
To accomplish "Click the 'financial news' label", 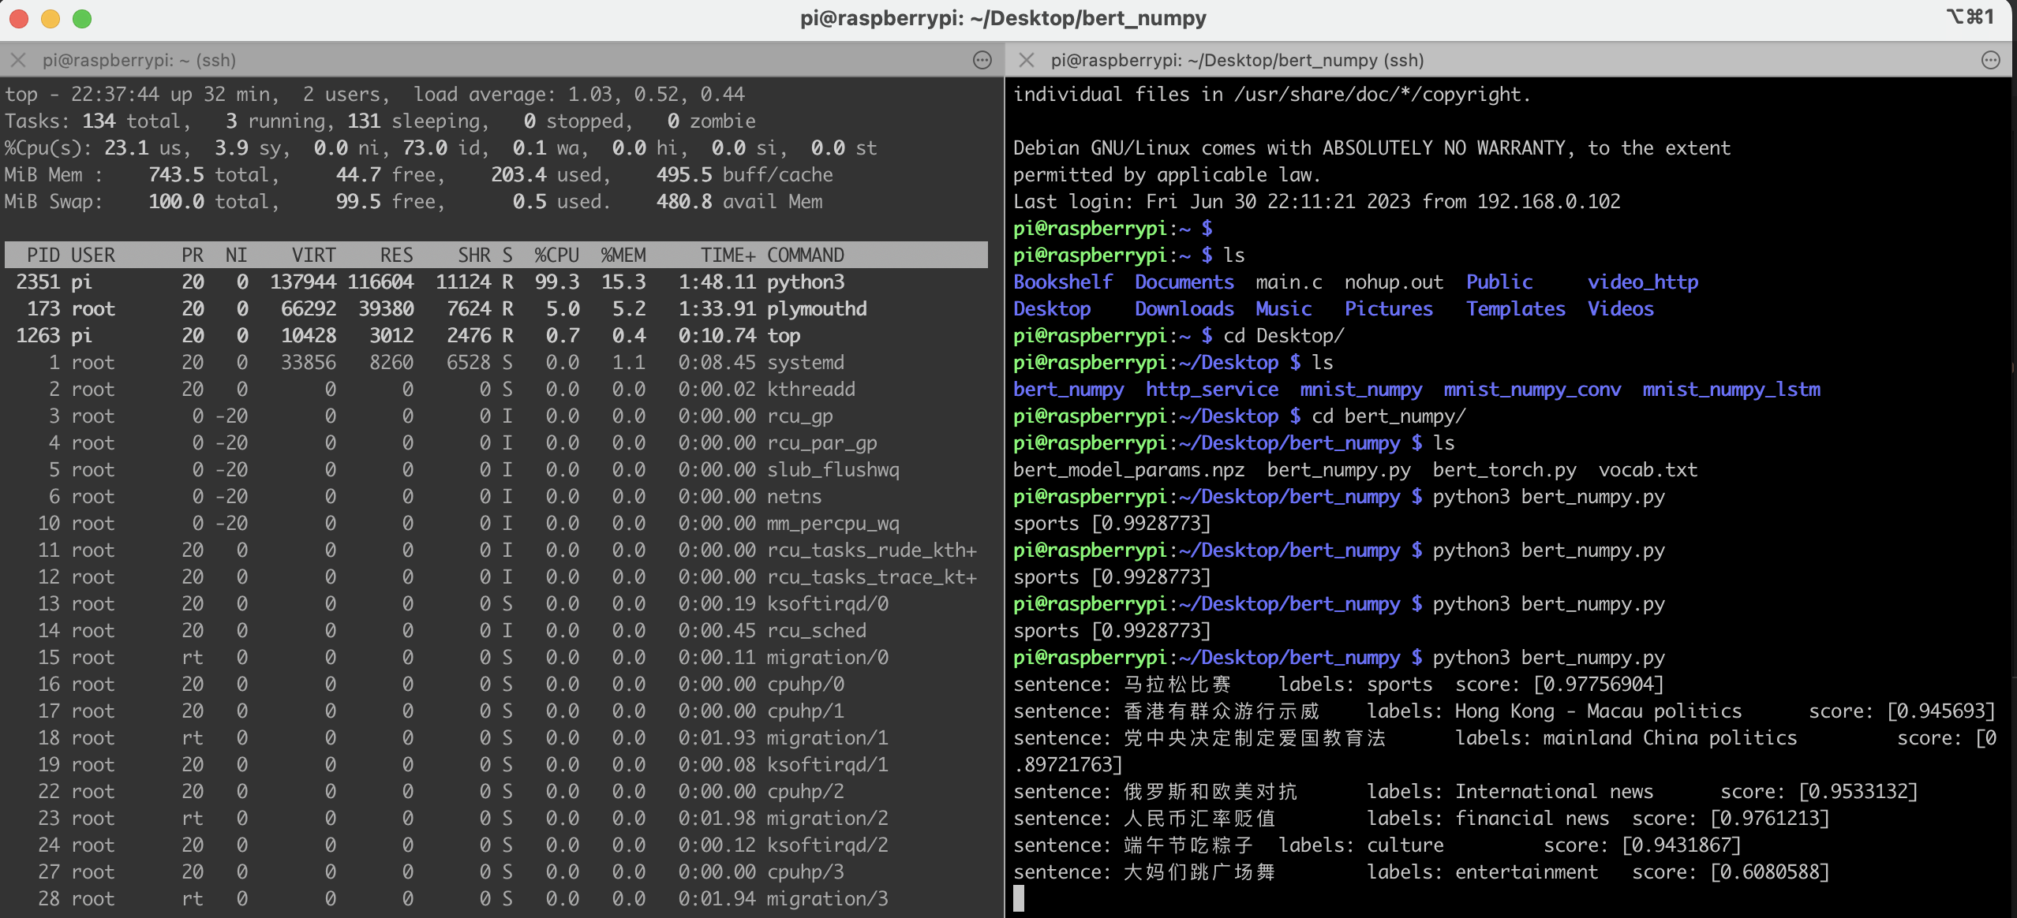I will click(1532, 819).
